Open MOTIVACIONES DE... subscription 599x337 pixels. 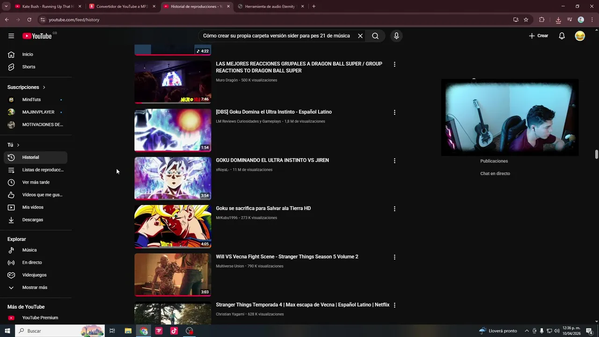click(x=36, y=125)
